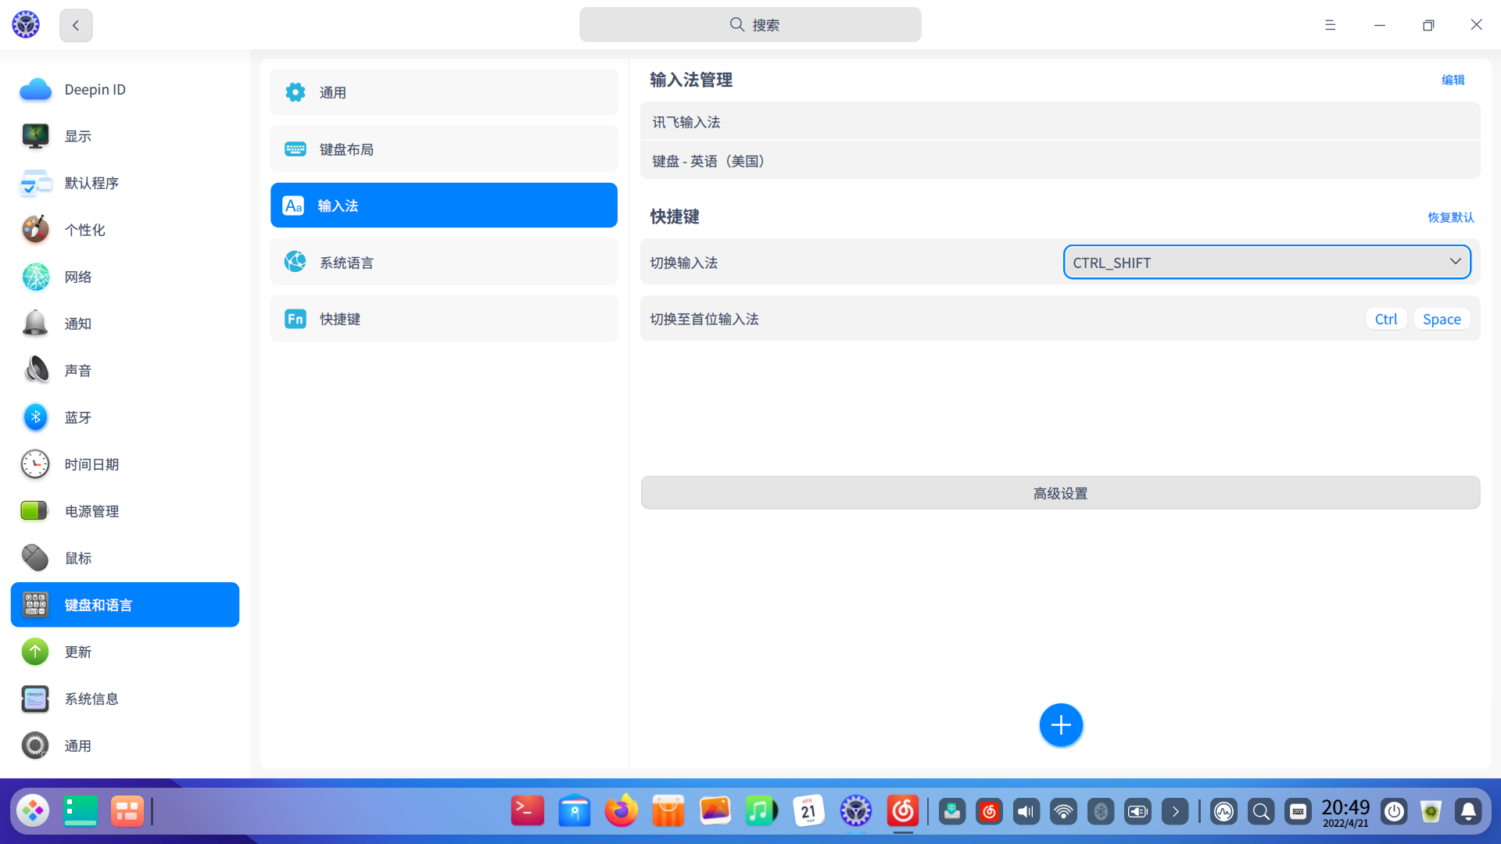Open Sound settings in the sidebar
This screenshot has height=844, width=1501.
point(78,370)
